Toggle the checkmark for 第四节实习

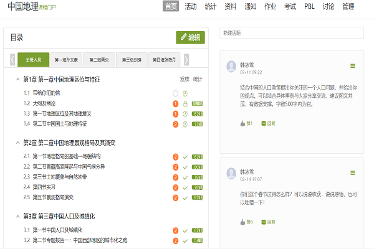pyautogui.click(x=185, y=187)
